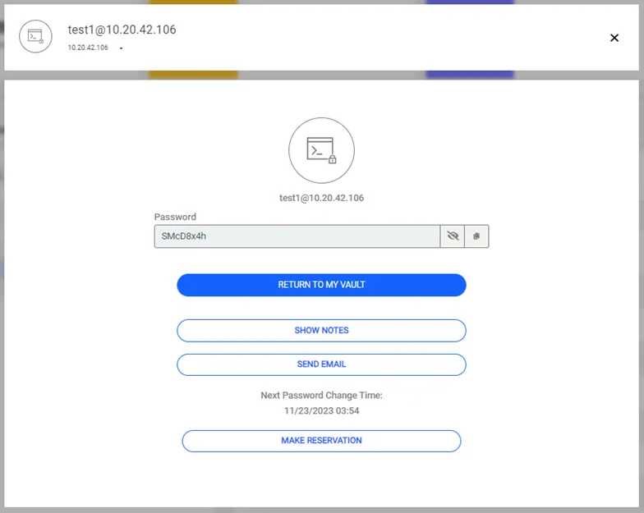Image resolution: width=644 pixels, height=513 pixels.
Task: Click into the Password field showing SMcD8x4h
Action: pos(297,236)
